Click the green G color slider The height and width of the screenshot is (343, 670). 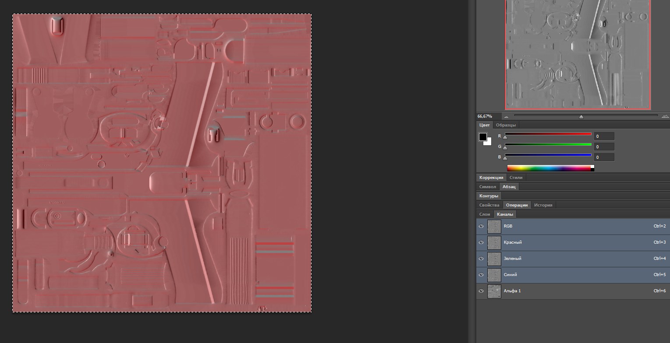(x=548, y=144)
